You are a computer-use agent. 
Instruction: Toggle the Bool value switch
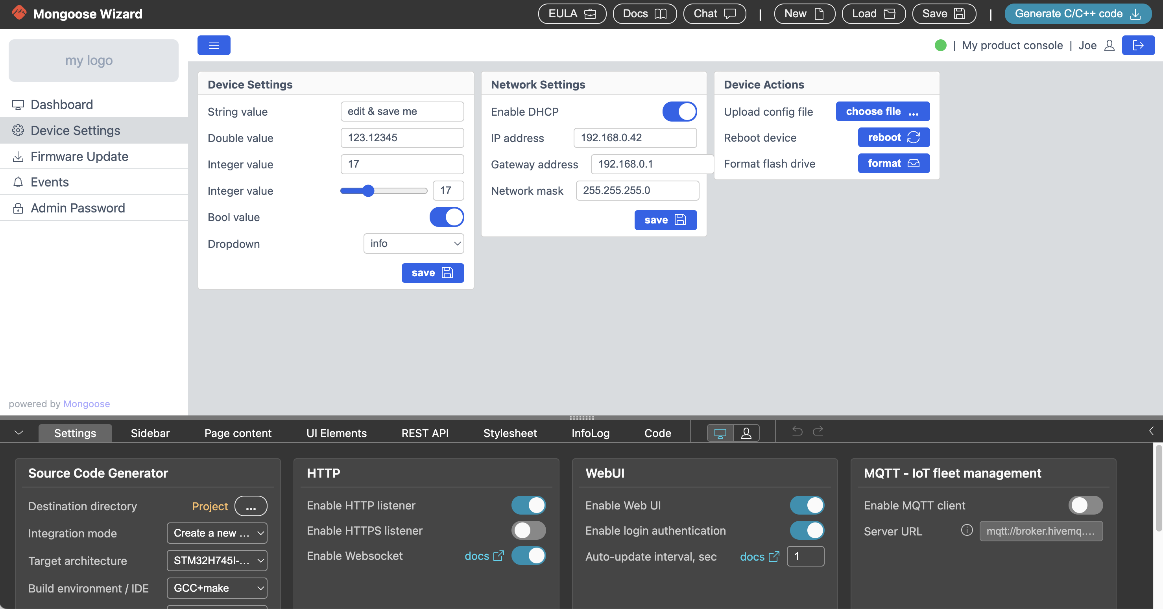[x=447, y=217]
